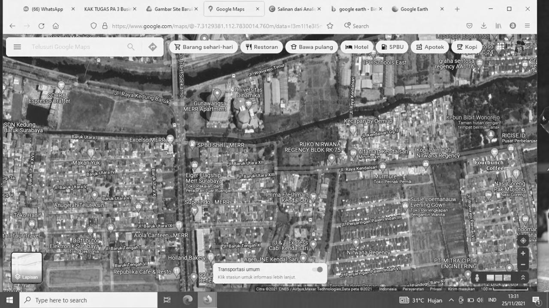Select Alfamart Kendalsari marker
549x308 pixels.
353,153
